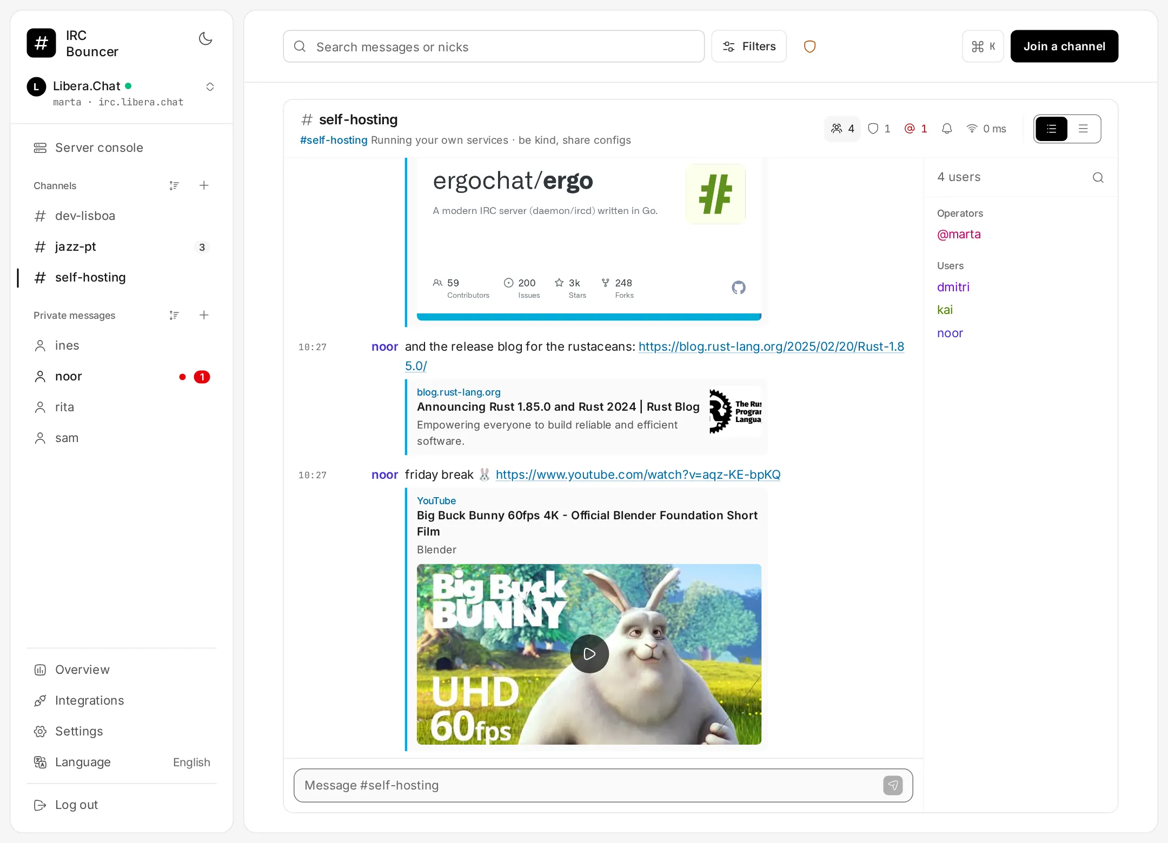The image size is (1168, 843).
Task: Toggle channel notifications bell
Action: 947,129
